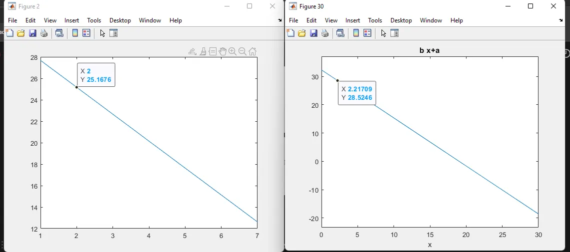Image resolution: width=570 pixels, height=252 pixels.
Task: Open the Insert menu in Figure 2
Action: click(x=71, y=20)
